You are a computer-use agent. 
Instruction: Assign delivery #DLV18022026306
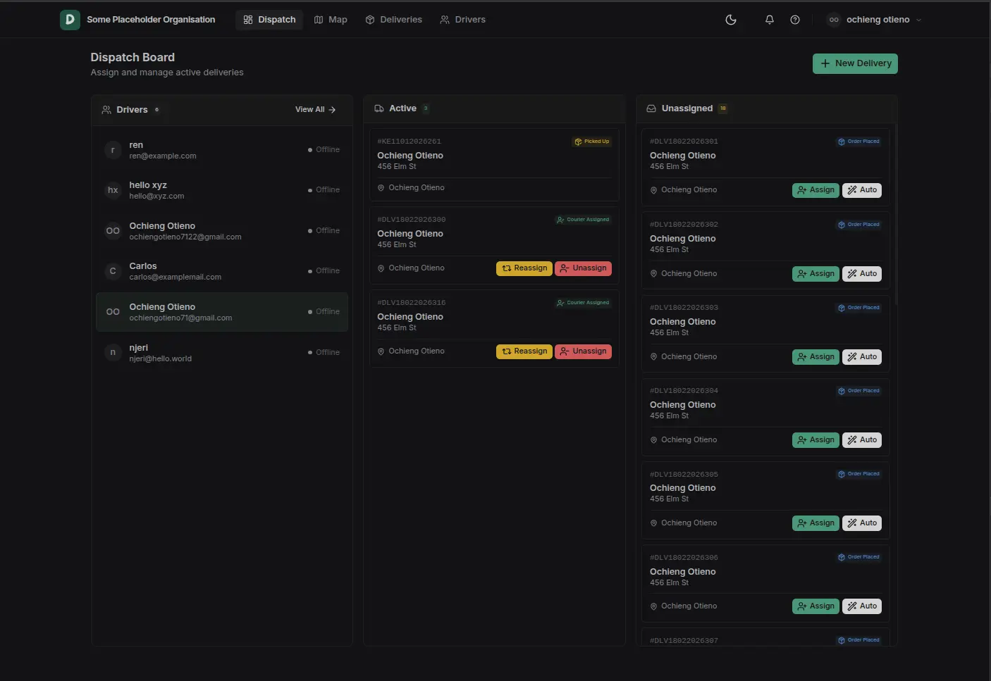point(815,606)
